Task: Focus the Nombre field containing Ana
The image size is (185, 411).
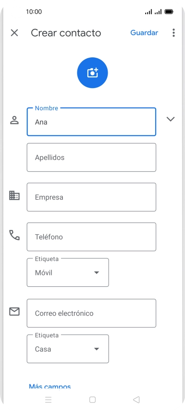Action: [91, 122]
